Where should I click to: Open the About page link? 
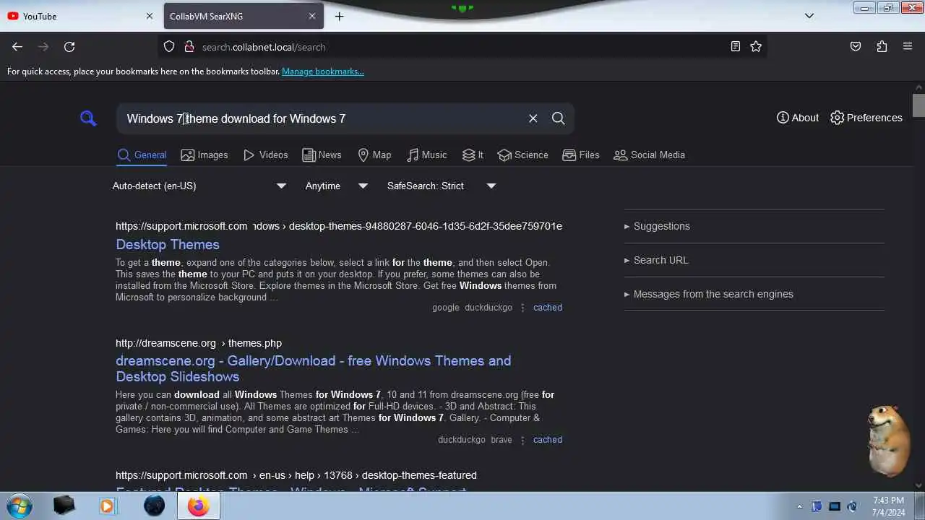(798, 118)
